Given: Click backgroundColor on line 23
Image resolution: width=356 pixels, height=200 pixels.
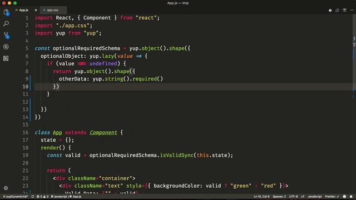Looking at the screenshot, I should pos(177,186).
